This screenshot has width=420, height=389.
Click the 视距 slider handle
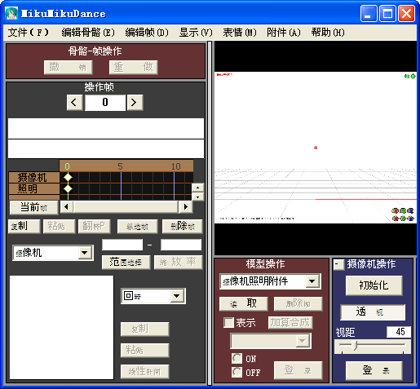(x=354, y=346)
